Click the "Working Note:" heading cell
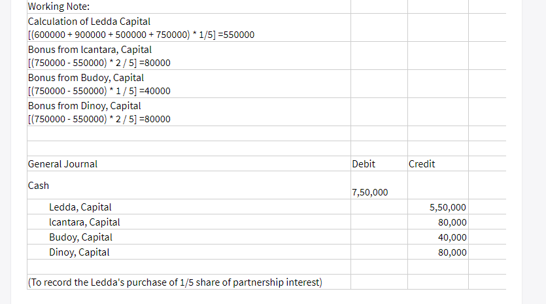The image size is (546, 304). point(60,7)
